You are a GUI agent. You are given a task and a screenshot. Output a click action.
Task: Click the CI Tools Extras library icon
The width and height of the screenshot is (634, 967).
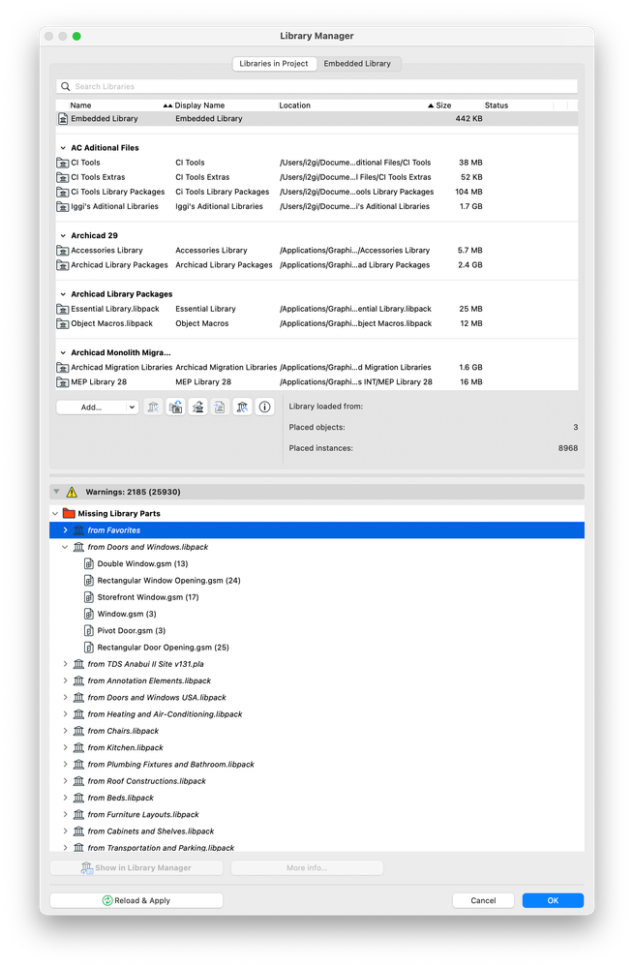click(x=62, y=177)
